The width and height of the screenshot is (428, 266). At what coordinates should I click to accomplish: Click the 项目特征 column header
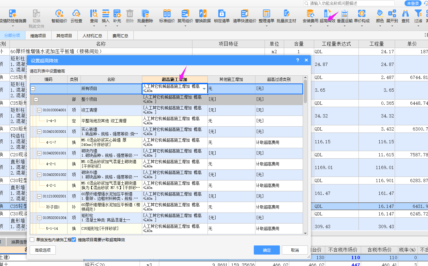pyautogui.click(x=228, y=44)
